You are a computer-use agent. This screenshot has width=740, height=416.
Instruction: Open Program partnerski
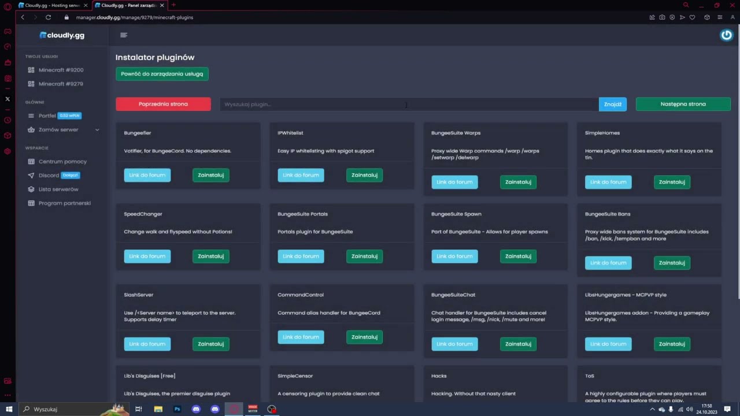[64, 203]
